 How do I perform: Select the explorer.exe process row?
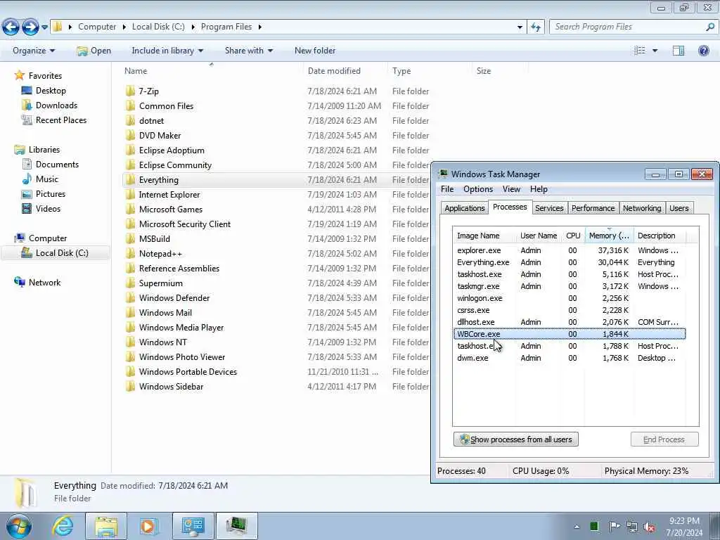point(570,250)
